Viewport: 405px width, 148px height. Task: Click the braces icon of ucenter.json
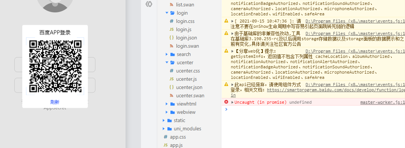(172, 87)
